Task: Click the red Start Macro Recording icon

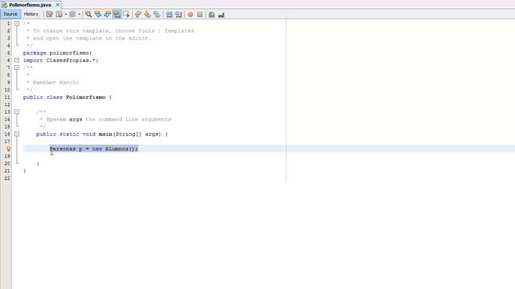Action: click(191, 14)
